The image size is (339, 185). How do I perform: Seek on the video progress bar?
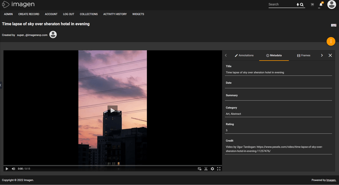(x=112, y=166)
